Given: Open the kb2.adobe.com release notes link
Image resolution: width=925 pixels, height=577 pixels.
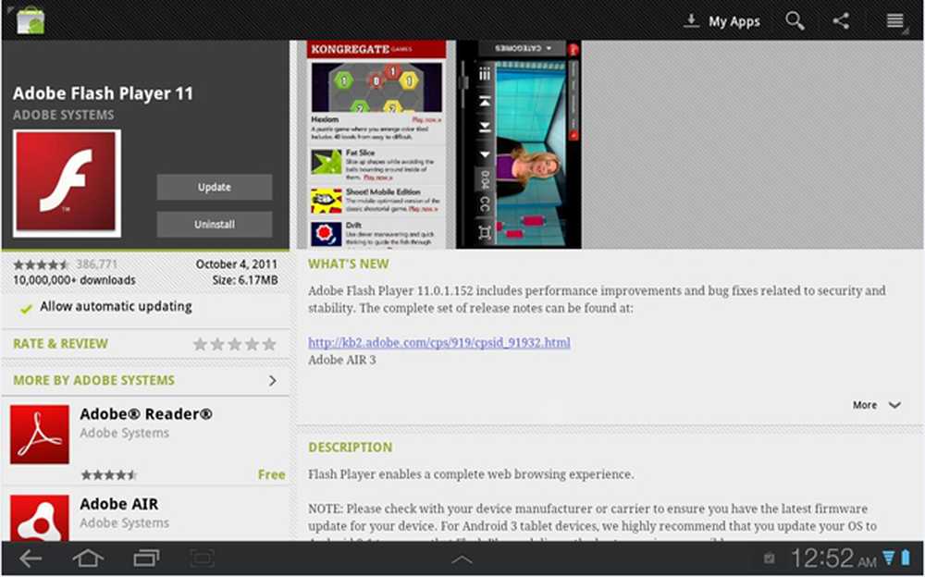Looking at the screenshot, I should (x=438, y=342).
